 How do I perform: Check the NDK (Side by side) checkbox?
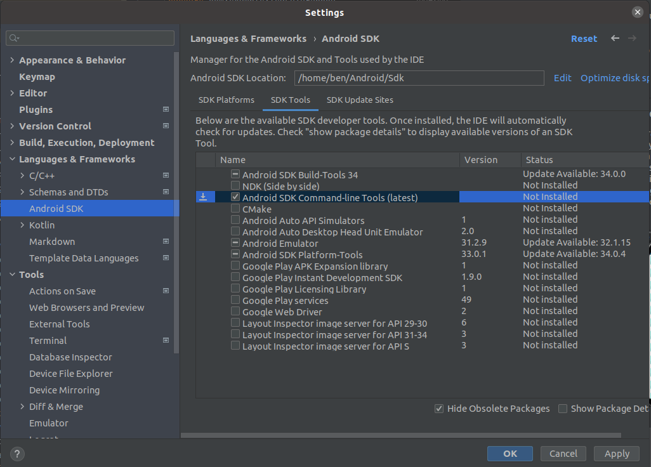click(x=235, y=185)
